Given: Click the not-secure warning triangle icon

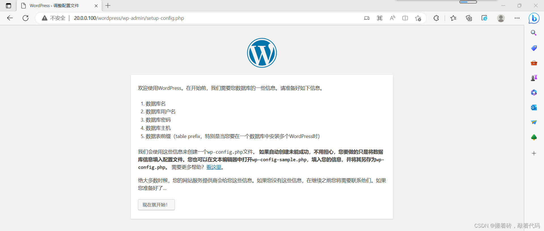Looking at the screenshot, I should pyautogui.click(x=44, y=18).
